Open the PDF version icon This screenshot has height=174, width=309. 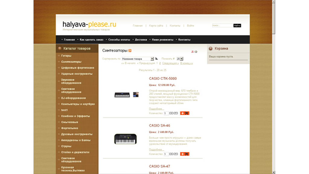[x=193, y=52]
